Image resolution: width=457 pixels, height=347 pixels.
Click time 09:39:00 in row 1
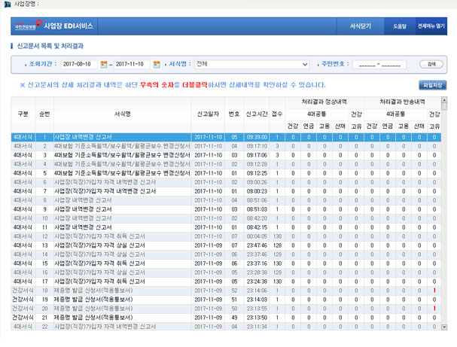tap(257, 137)
